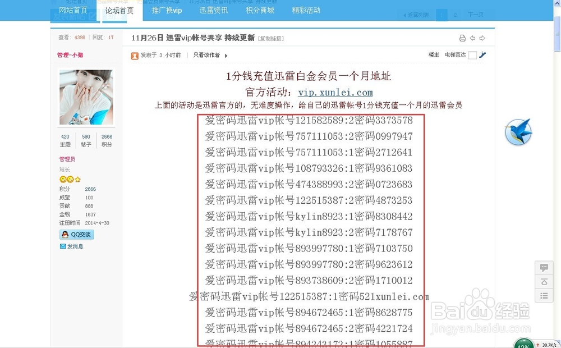This screenshot has width=561, height=348.
Task: Go to page 2 in the pager
Action: 455,15
